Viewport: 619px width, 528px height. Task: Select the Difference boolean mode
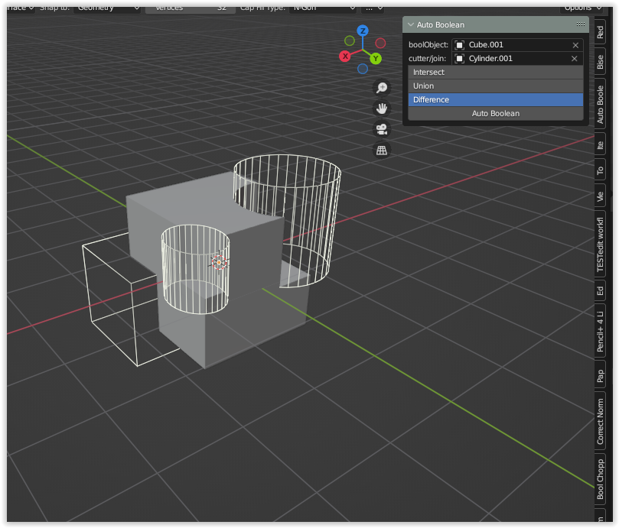(496, 100)
